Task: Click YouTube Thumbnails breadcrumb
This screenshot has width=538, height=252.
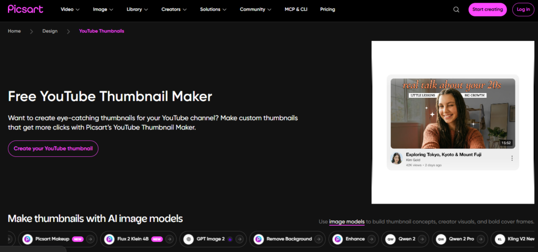Action: click(x=101, y=31)
